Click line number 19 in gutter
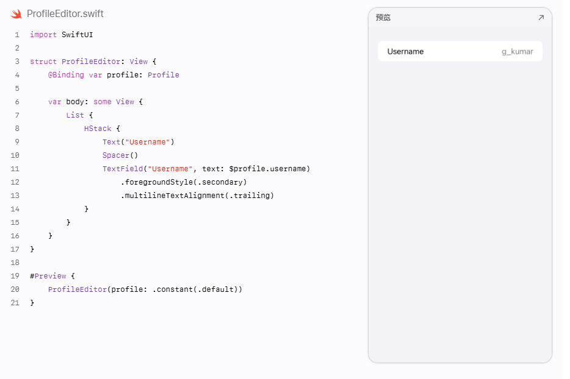 15,276
